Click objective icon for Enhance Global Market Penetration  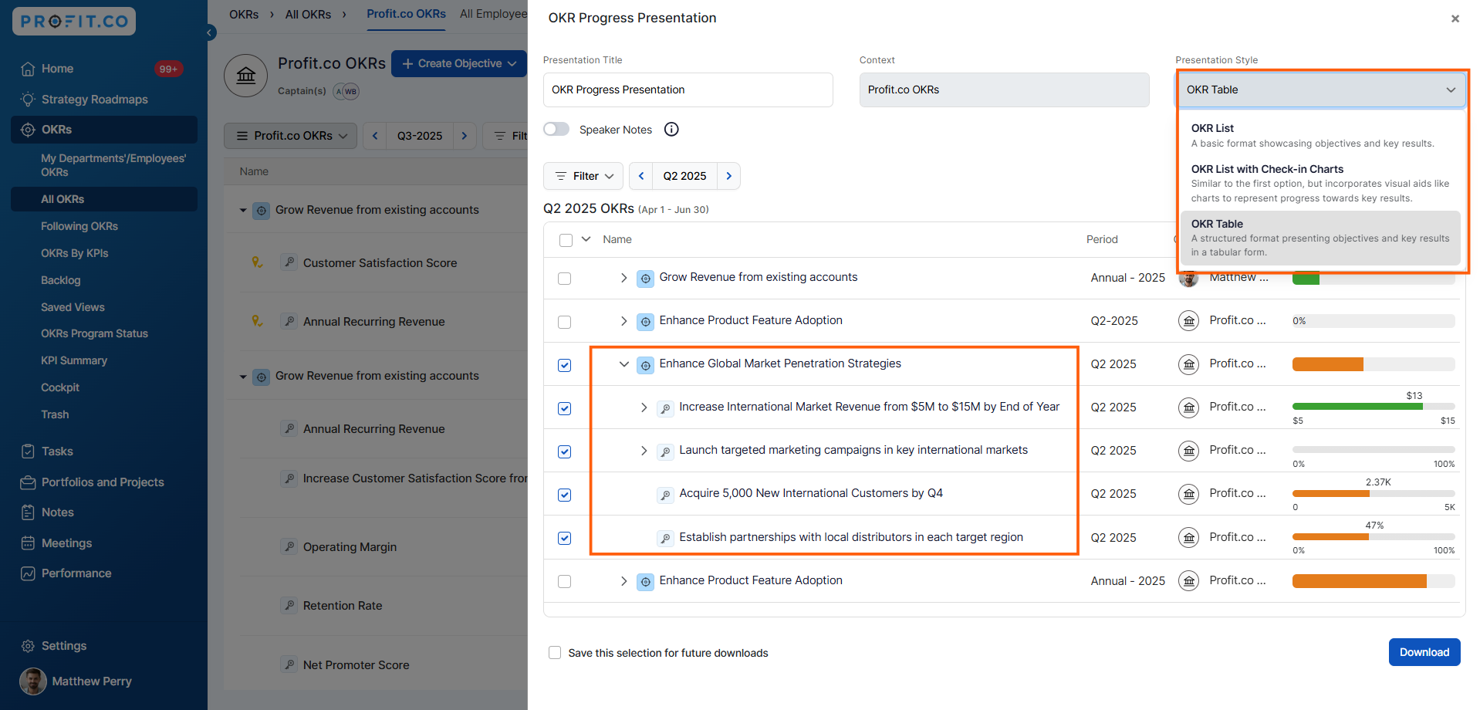pos(645,365)
